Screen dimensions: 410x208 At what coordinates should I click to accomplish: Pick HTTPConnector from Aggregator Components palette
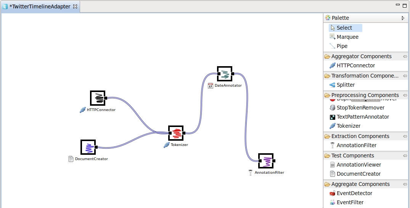pyautogui.click(x=352, y=65)
